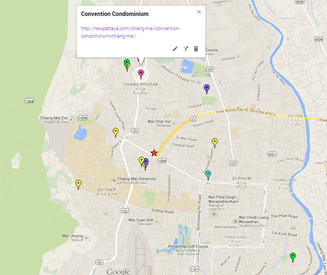Click the Convention Condominium popup title
Image resolution: width=327 pixels, height=275 pixels.
pyautogui.click(x=114, y=14)
